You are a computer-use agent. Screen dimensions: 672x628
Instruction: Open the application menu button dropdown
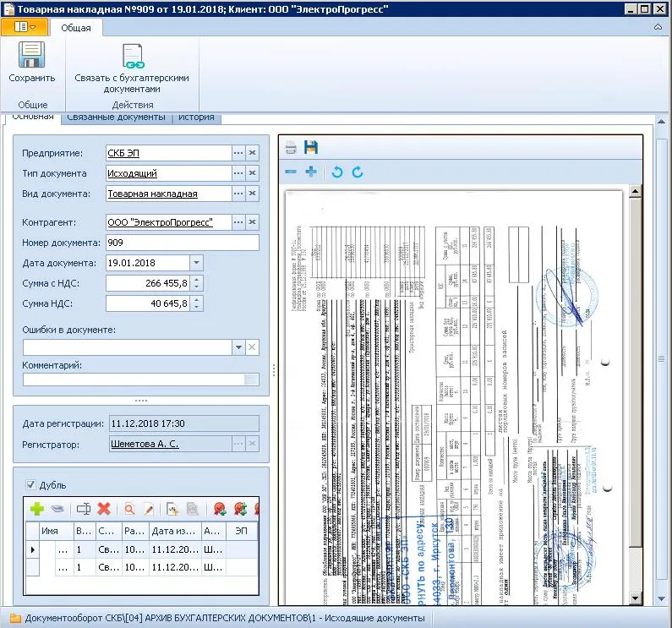24,27
